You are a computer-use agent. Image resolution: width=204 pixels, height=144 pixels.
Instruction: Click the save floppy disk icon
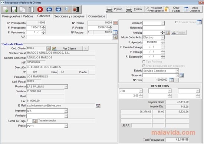(x=14, y=10)
